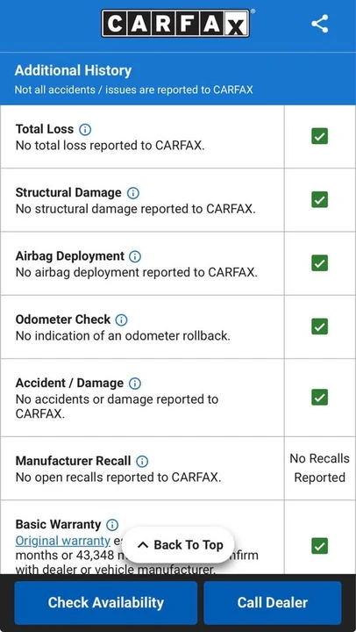
Task: Select the Structural Damage green checkmark
Action: click(320, 199)
